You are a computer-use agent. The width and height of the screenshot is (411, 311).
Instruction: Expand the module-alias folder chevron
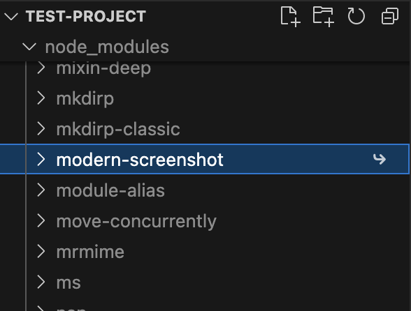pos(41,190)
